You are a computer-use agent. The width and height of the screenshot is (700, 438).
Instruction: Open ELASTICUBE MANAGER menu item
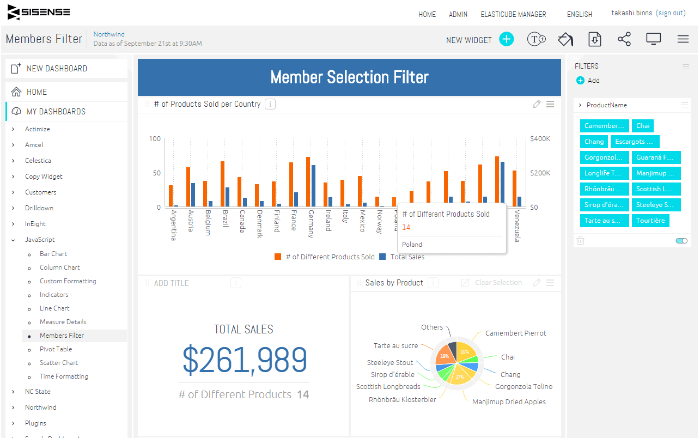(x=513, y=15)
